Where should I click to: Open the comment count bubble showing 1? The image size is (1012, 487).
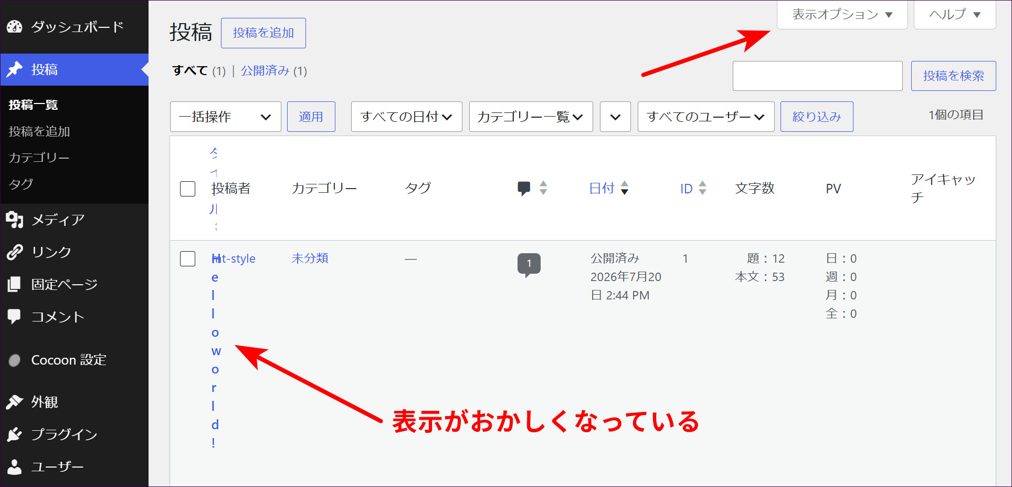(x=529, y=265)
